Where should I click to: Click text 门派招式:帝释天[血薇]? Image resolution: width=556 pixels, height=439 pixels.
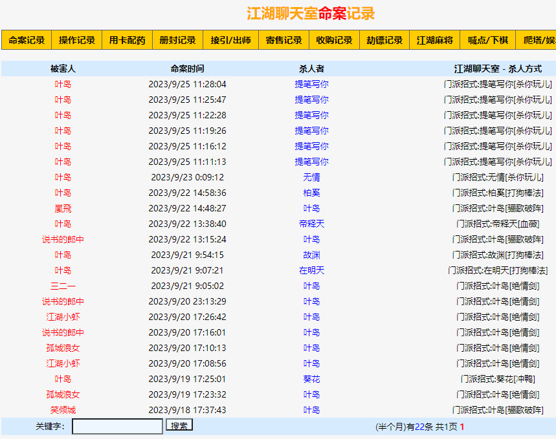[x=498, y=224]
